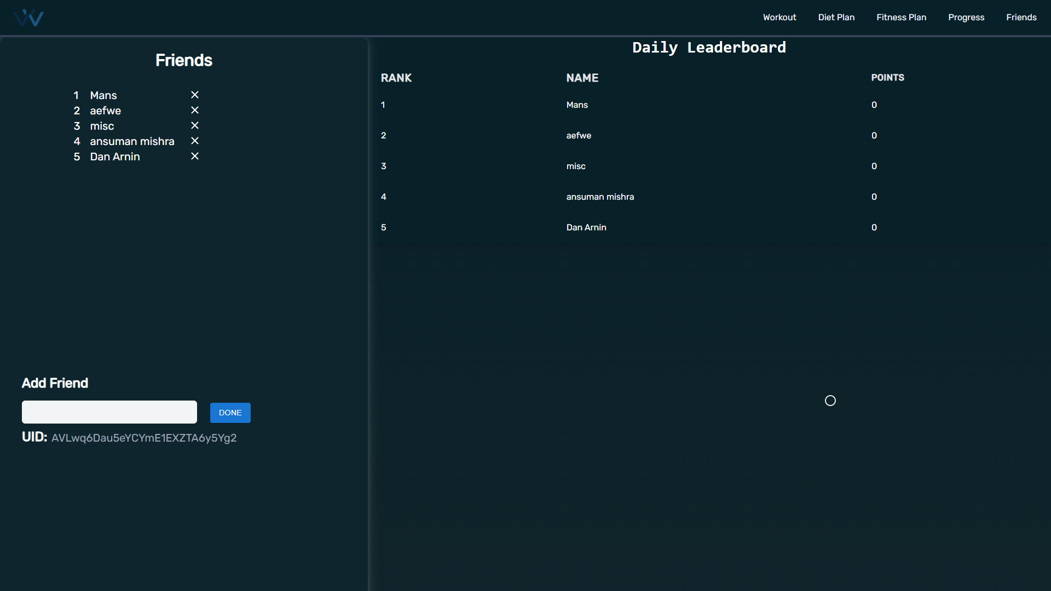Remove friend Mans with the X icon
Viewport: 1051px width, 591px height.
tap(194, 95)
